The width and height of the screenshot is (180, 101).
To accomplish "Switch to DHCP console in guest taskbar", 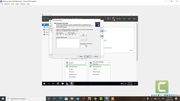I will click(x=72, y=84).
